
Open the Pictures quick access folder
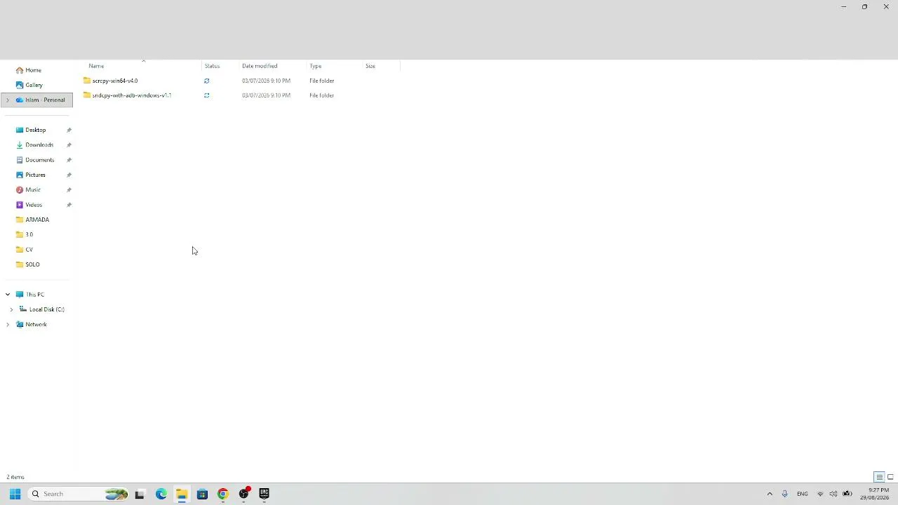pos(35,175)
